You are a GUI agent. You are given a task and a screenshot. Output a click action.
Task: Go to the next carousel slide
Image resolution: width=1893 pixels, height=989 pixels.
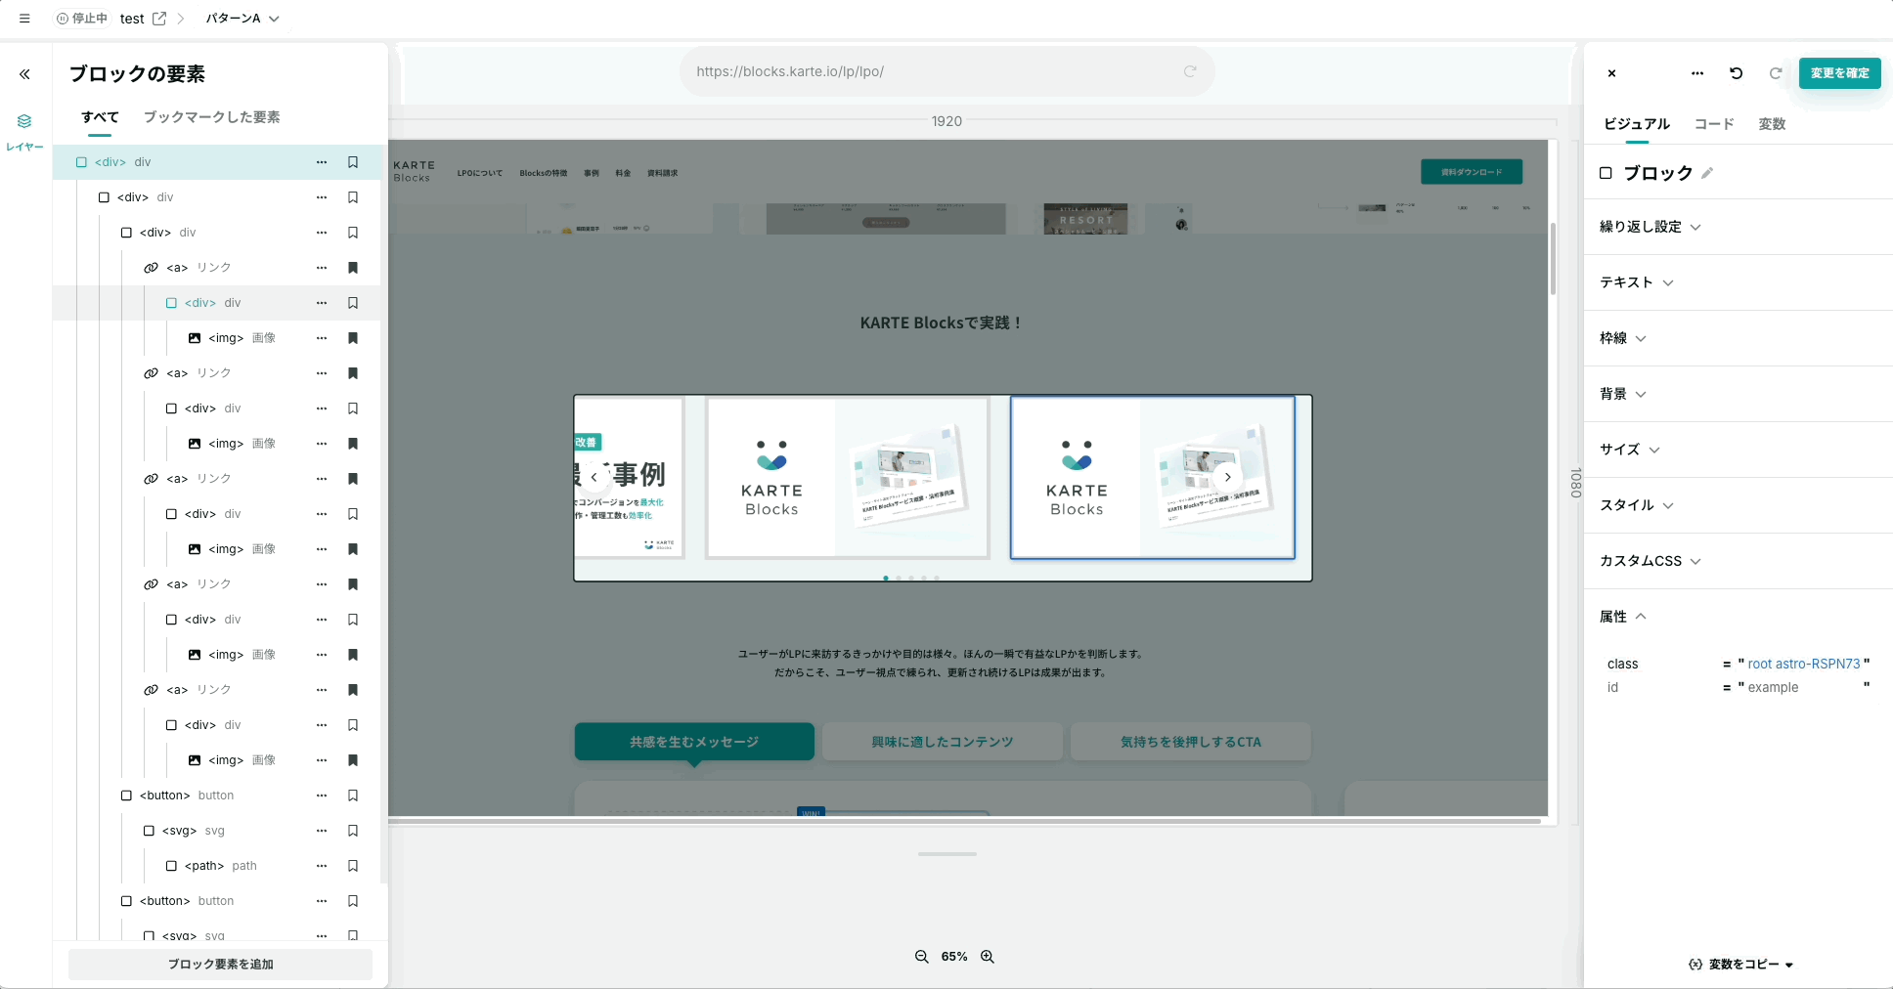click(x=1228, y=478)
